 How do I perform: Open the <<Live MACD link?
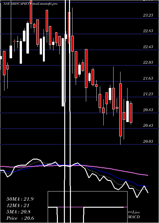[x=134, y=215]
